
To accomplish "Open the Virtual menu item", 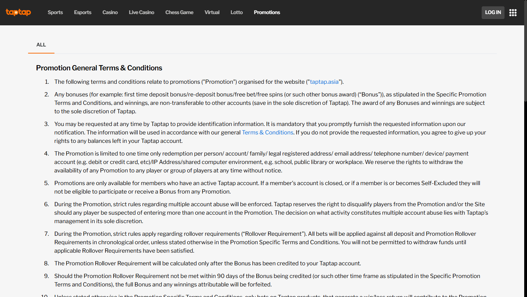I will [x=212, y=12].
